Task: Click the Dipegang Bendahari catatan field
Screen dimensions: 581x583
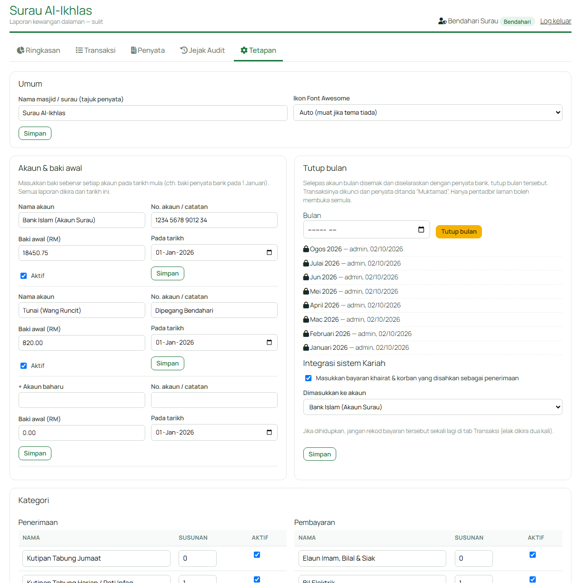Action: click(214, 310)
